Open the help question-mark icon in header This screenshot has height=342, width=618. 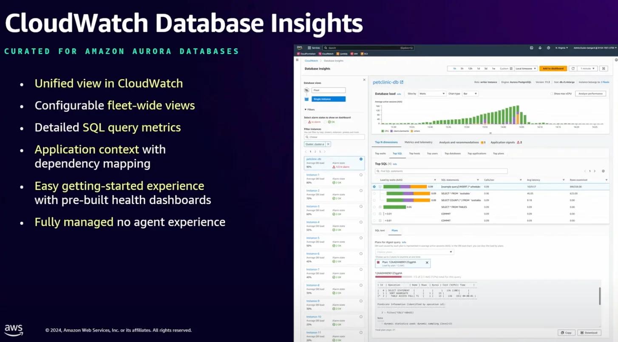(x=549, y=48)
